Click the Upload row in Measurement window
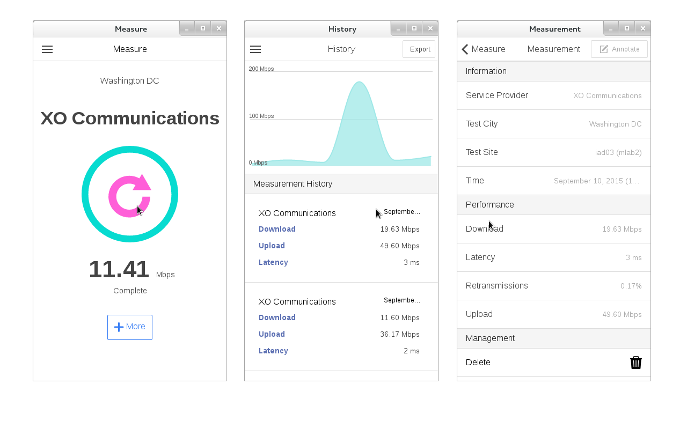Image resolution: width=687 pixels, height=429 pixels. point(554,314)
